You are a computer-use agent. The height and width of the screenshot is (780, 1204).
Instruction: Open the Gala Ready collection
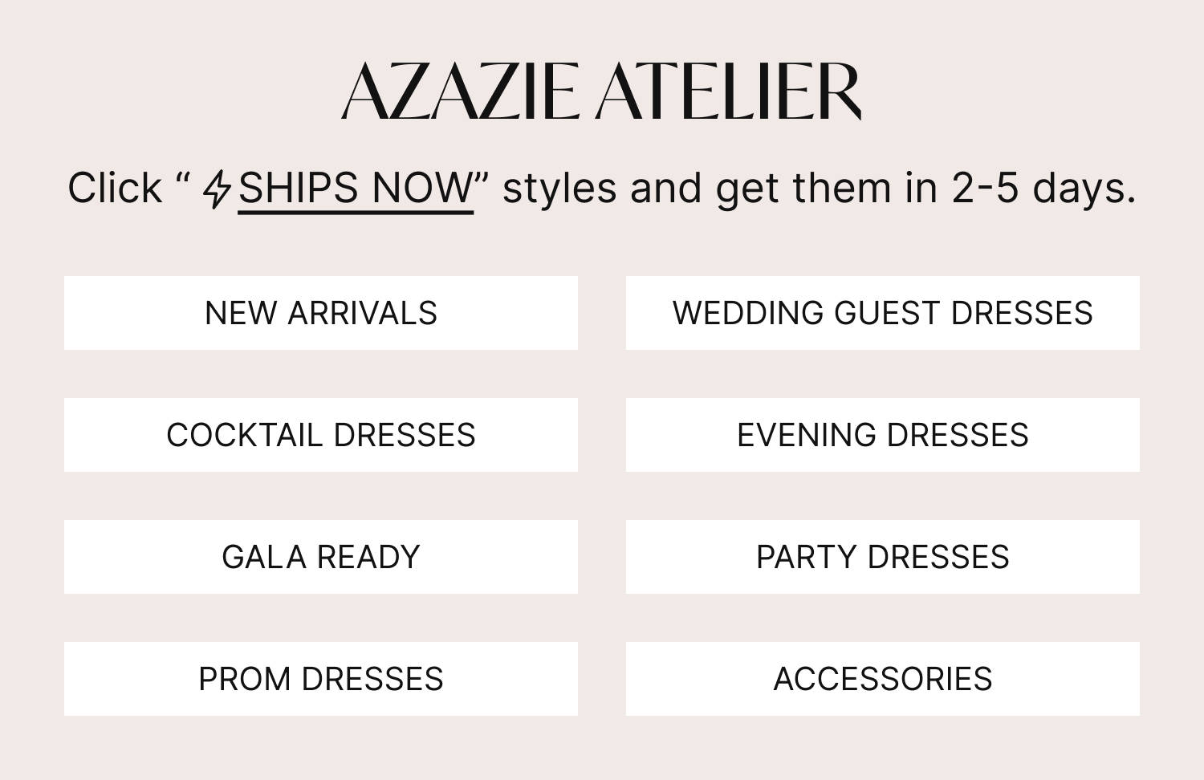click(x=321, y=557)
